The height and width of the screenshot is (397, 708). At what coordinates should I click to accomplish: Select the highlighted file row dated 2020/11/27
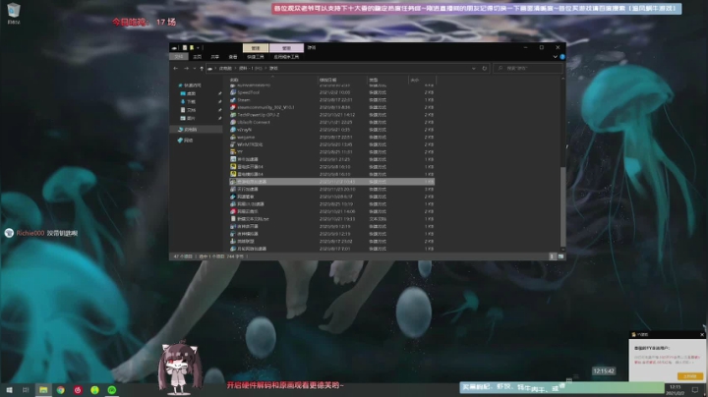point(332,182)
